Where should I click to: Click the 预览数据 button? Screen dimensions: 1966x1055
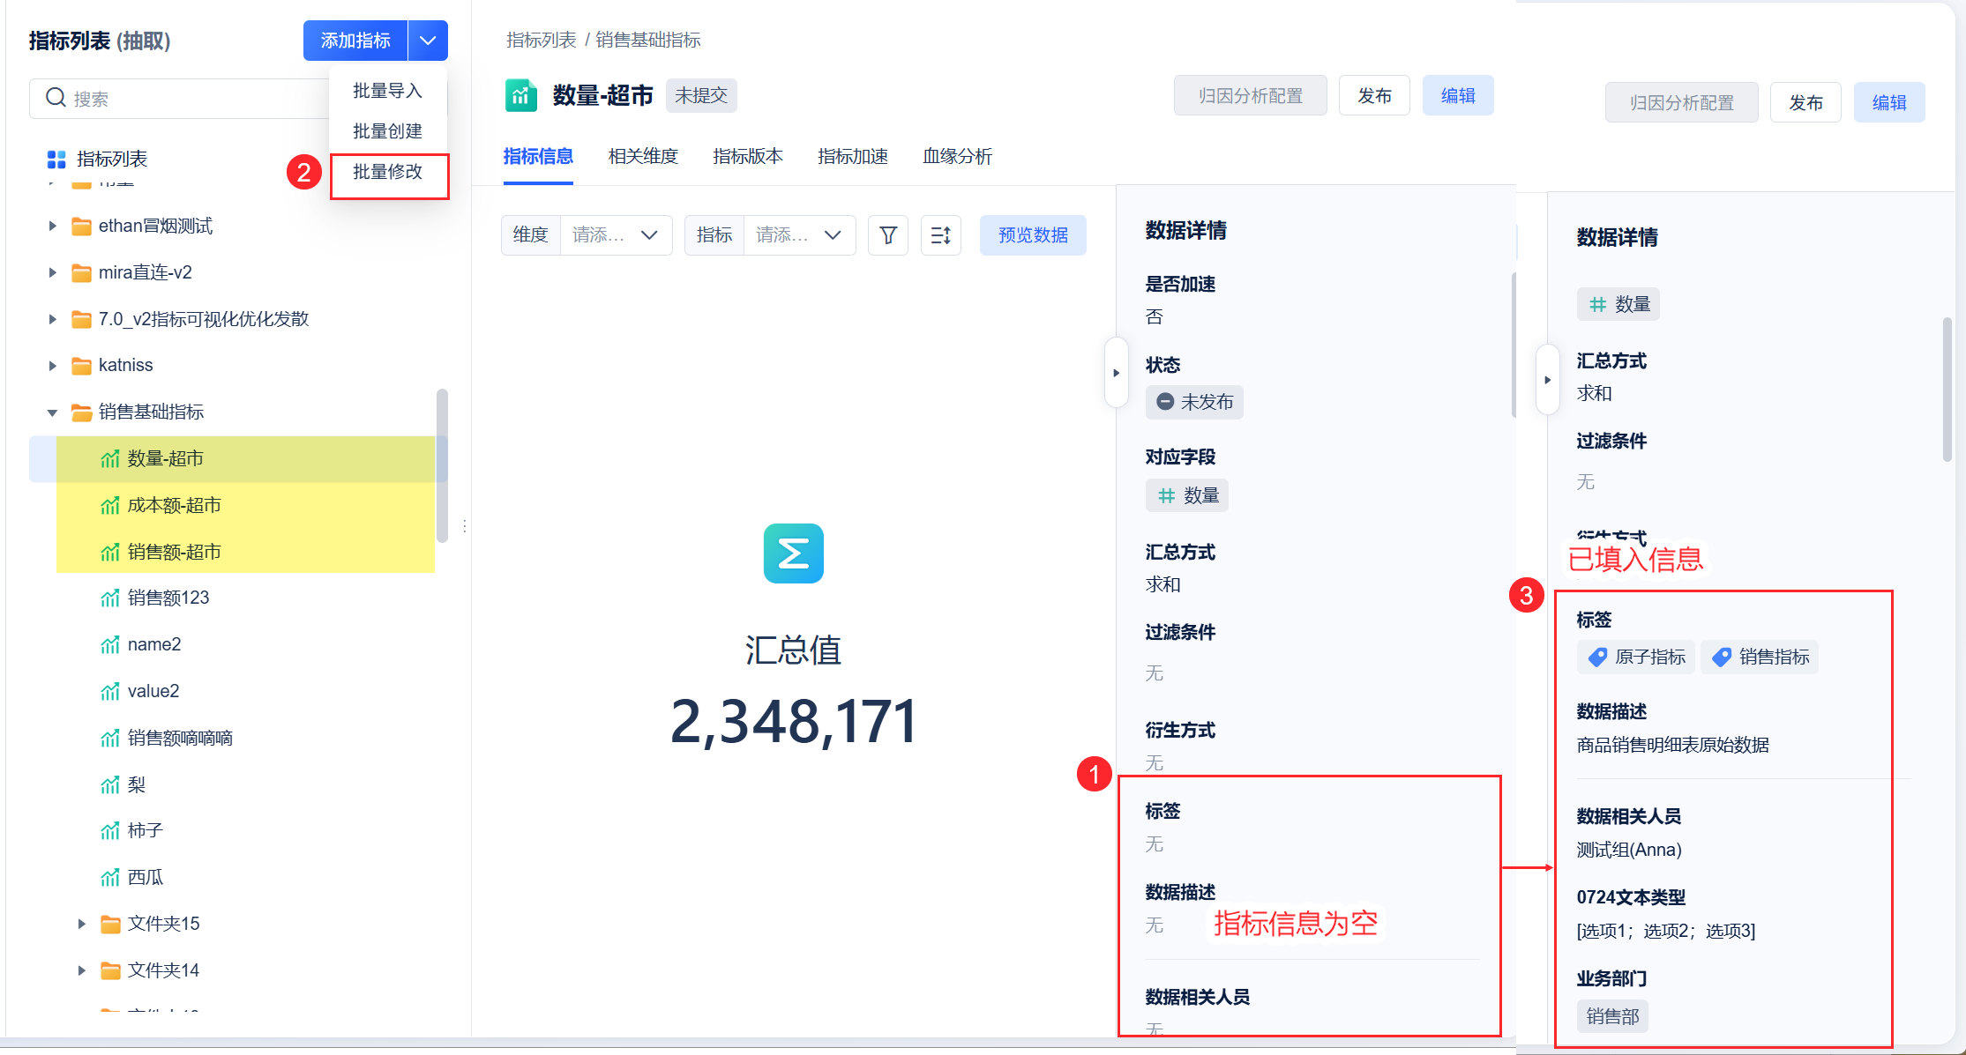point(1033,235)
